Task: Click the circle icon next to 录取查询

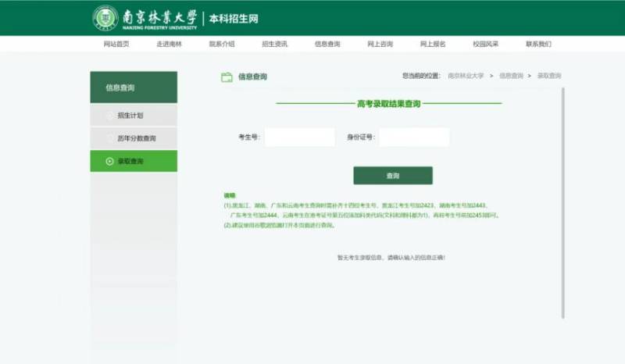Action: pos(109,162)
